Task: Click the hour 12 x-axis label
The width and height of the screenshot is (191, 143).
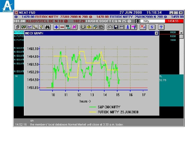Action: (79, 95)
